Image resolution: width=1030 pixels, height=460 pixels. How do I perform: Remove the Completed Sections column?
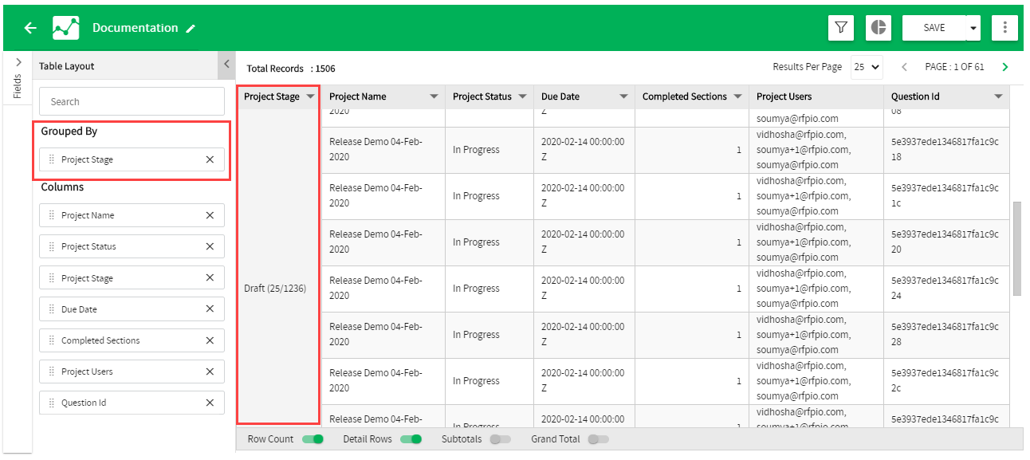[x=210, y=340]
